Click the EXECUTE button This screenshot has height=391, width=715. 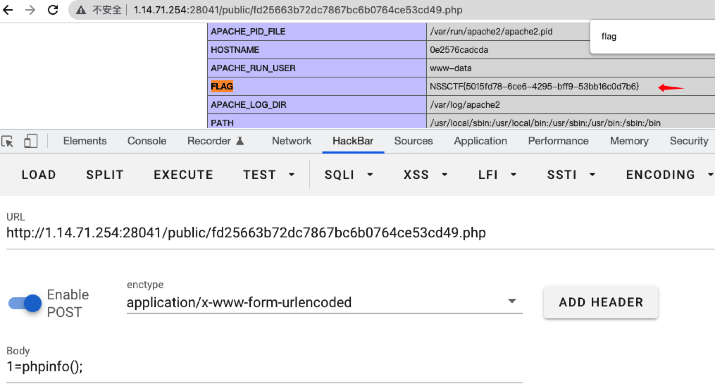coord(184,175)
